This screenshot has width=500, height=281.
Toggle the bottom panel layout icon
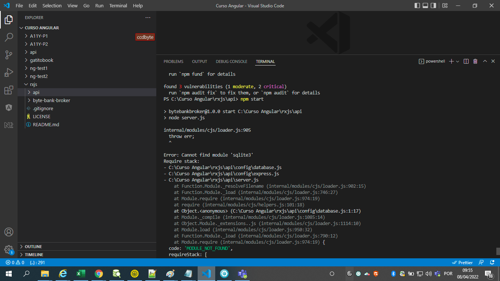point(425,5)
